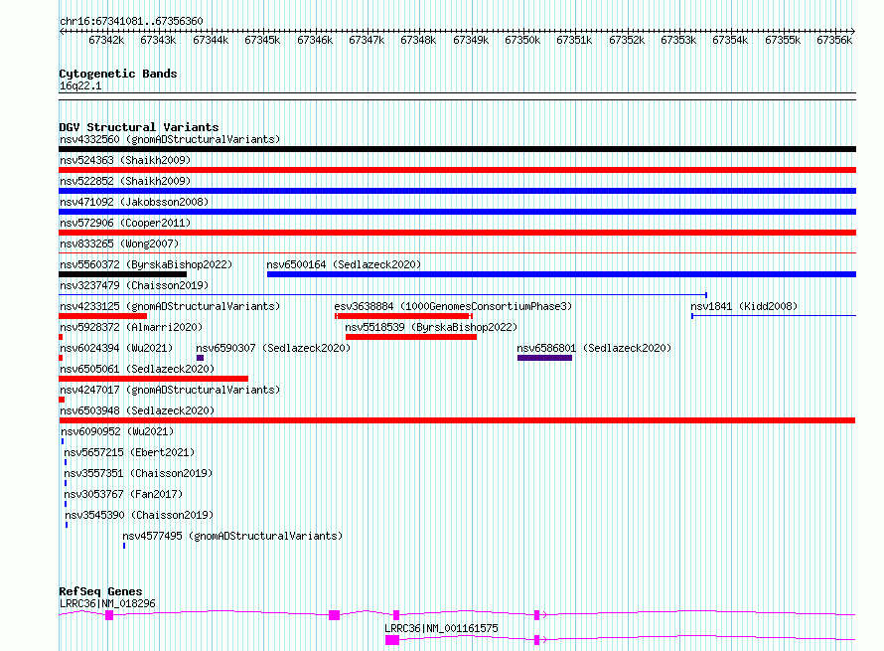This screenshot has height=651, width=884.
Task: Click the Cytogenetic Bands track title
Action: click(x=118, y=74)
